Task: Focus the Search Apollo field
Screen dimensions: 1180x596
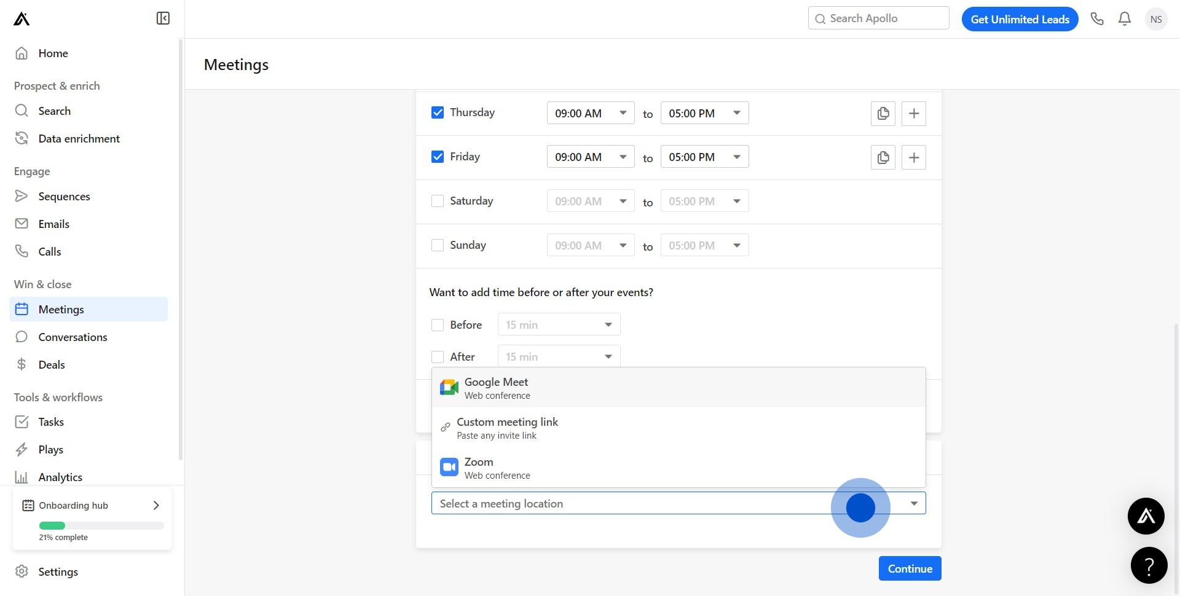Action: (x=879, y=18)
